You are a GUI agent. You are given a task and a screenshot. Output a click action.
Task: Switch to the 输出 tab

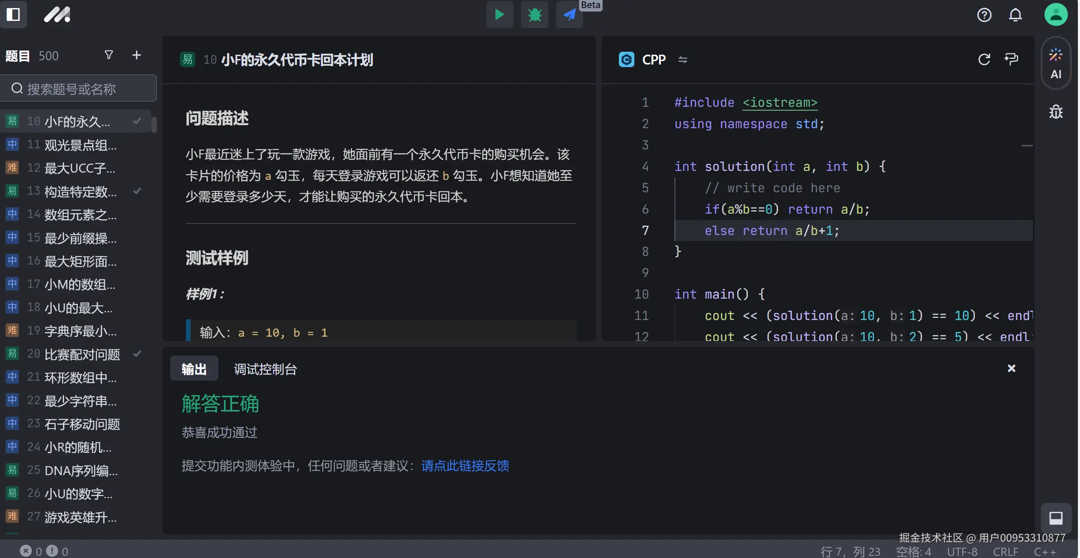pos(194,369)
